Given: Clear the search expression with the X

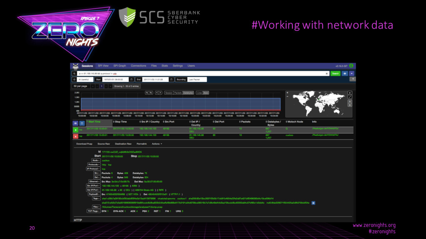Looking at the screenshot, I should point(327,73).
